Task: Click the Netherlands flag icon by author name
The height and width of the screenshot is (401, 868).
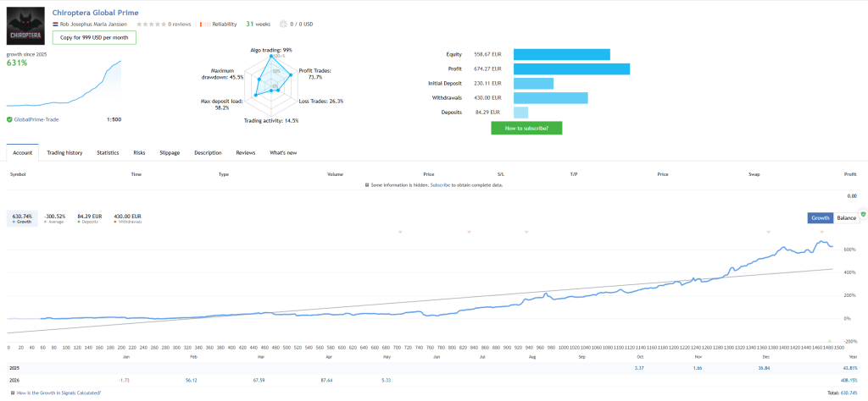Action: [x=55, y=25]
